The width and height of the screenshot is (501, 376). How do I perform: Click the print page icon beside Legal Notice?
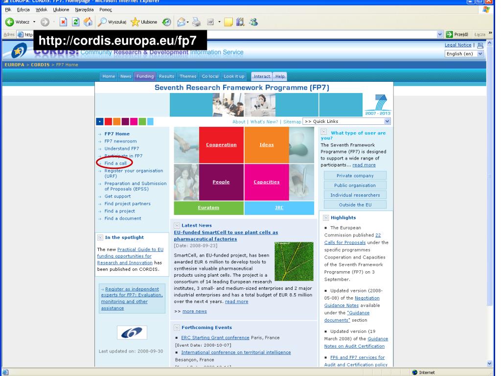[480, 46]
